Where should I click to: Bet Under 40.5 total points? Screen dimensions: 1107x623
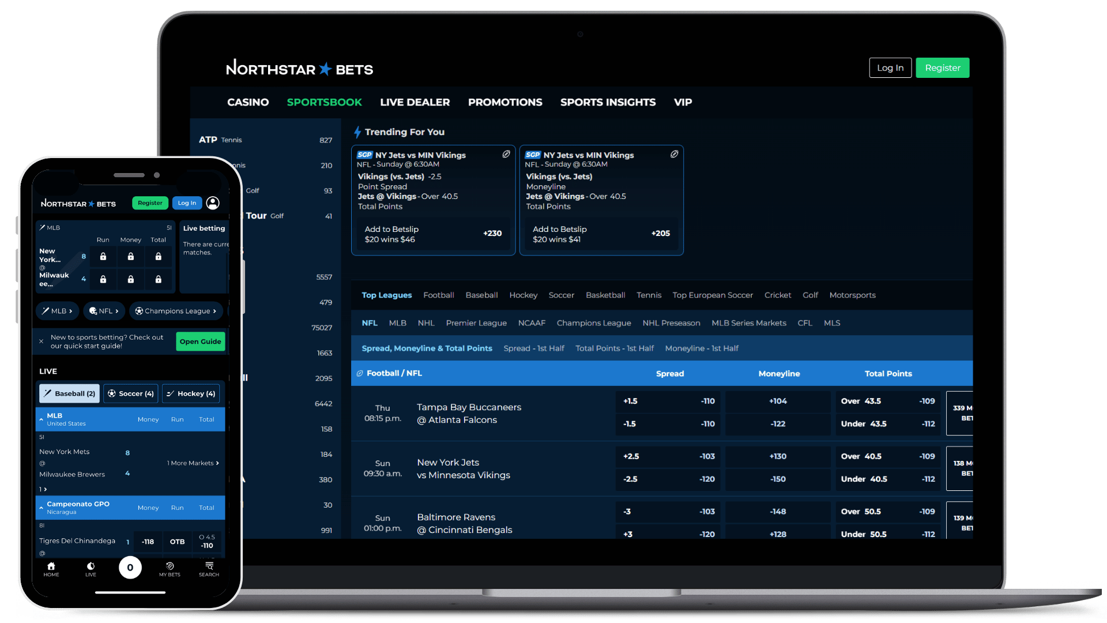click(888, 479)
